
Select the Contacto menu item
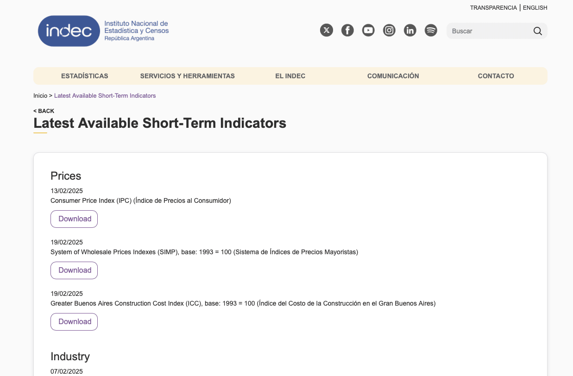tap(496, 76)
